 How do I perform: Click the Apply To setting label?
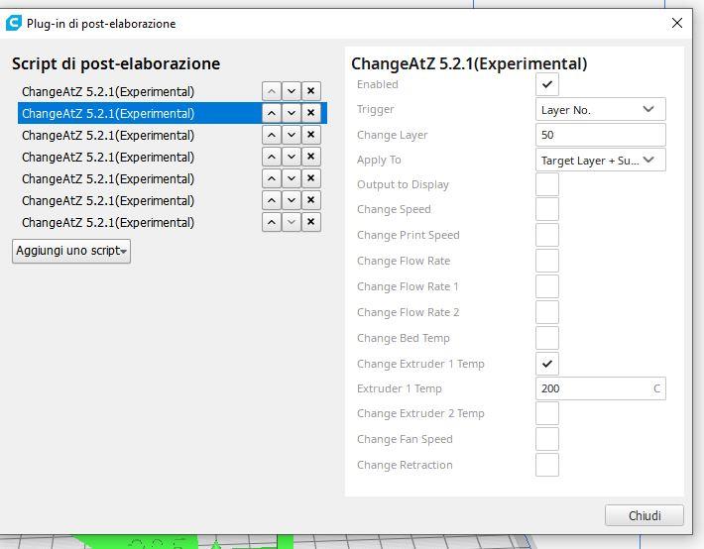[379, 160]
